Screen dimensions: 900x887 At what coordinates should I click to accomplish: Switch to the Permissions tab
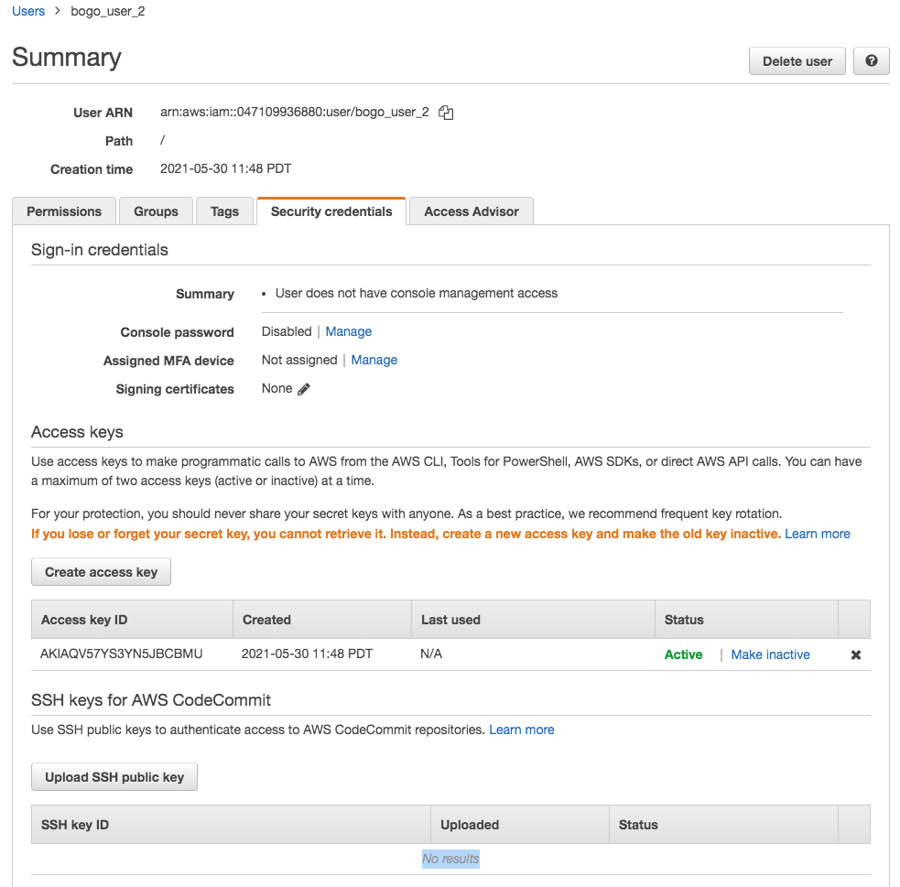(64, 211)
